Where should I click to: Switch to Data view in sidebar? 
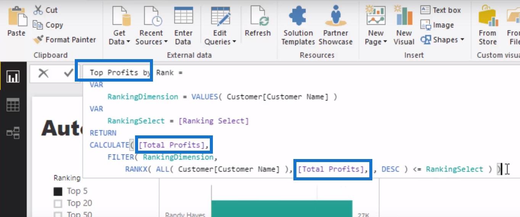[x=13, y=105]
